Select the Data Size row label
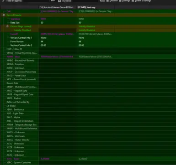The width and height of the screenshot is (176, 165). tap(15, 23)
